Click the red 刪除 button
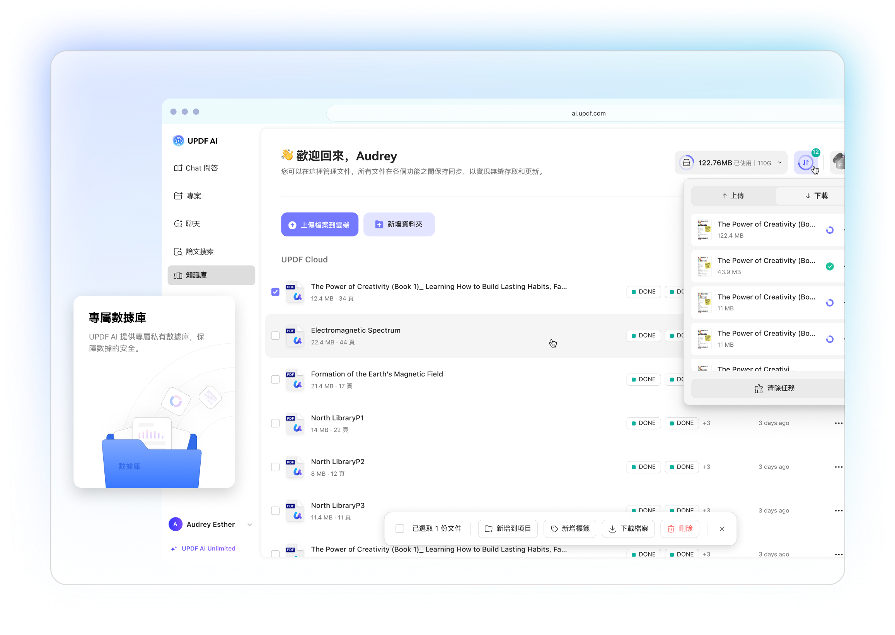 [x=680, y=529]
